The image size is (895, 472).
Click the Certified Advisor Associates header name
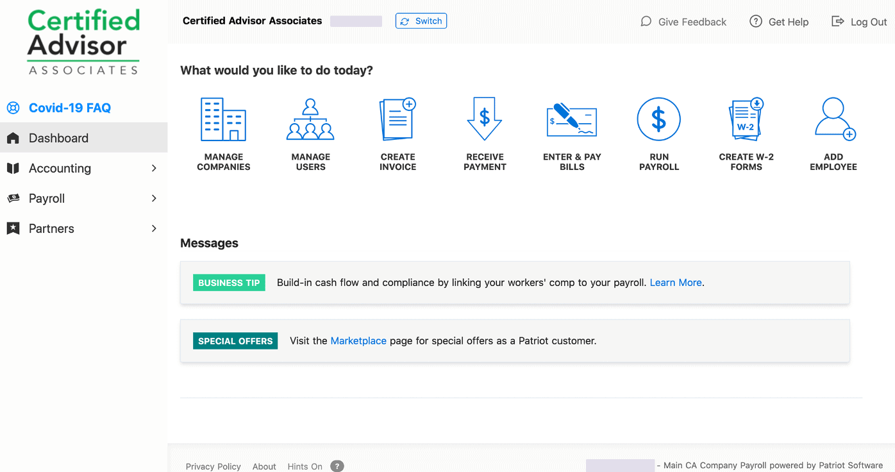pyautogui.click(x=252, y=21)
